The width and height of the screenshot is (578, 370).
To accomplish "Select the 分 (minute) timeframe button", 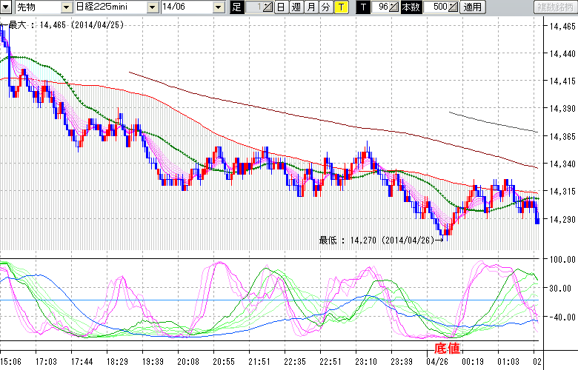I will coord(325,7).
